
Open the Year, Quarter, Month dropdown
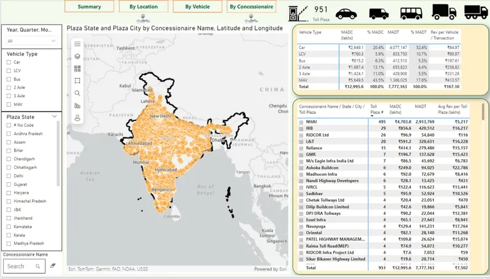[32, 41]
